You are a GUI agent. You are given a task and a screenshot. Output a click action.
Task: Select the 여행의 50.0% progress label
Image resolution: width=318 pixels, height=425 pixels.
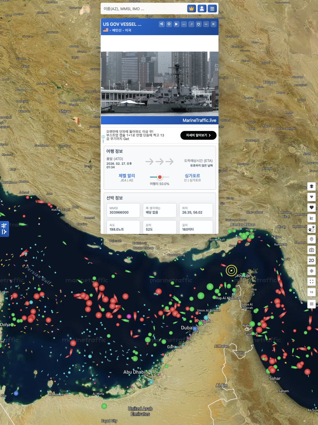point(160,184)
